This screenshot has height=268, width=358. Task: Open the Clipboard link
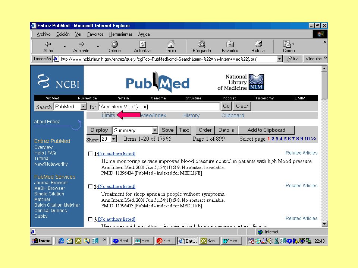click(233, 115)
